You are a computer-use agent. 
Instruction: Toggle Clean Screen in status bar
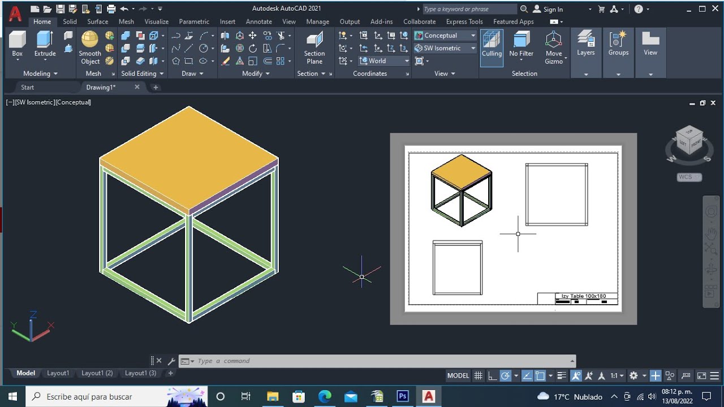pyautogui.click(x=702, y=375)
